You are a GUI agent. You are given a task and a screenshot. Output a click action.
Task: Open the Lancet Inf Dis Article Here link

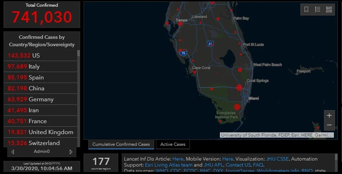tap(178, 159)
